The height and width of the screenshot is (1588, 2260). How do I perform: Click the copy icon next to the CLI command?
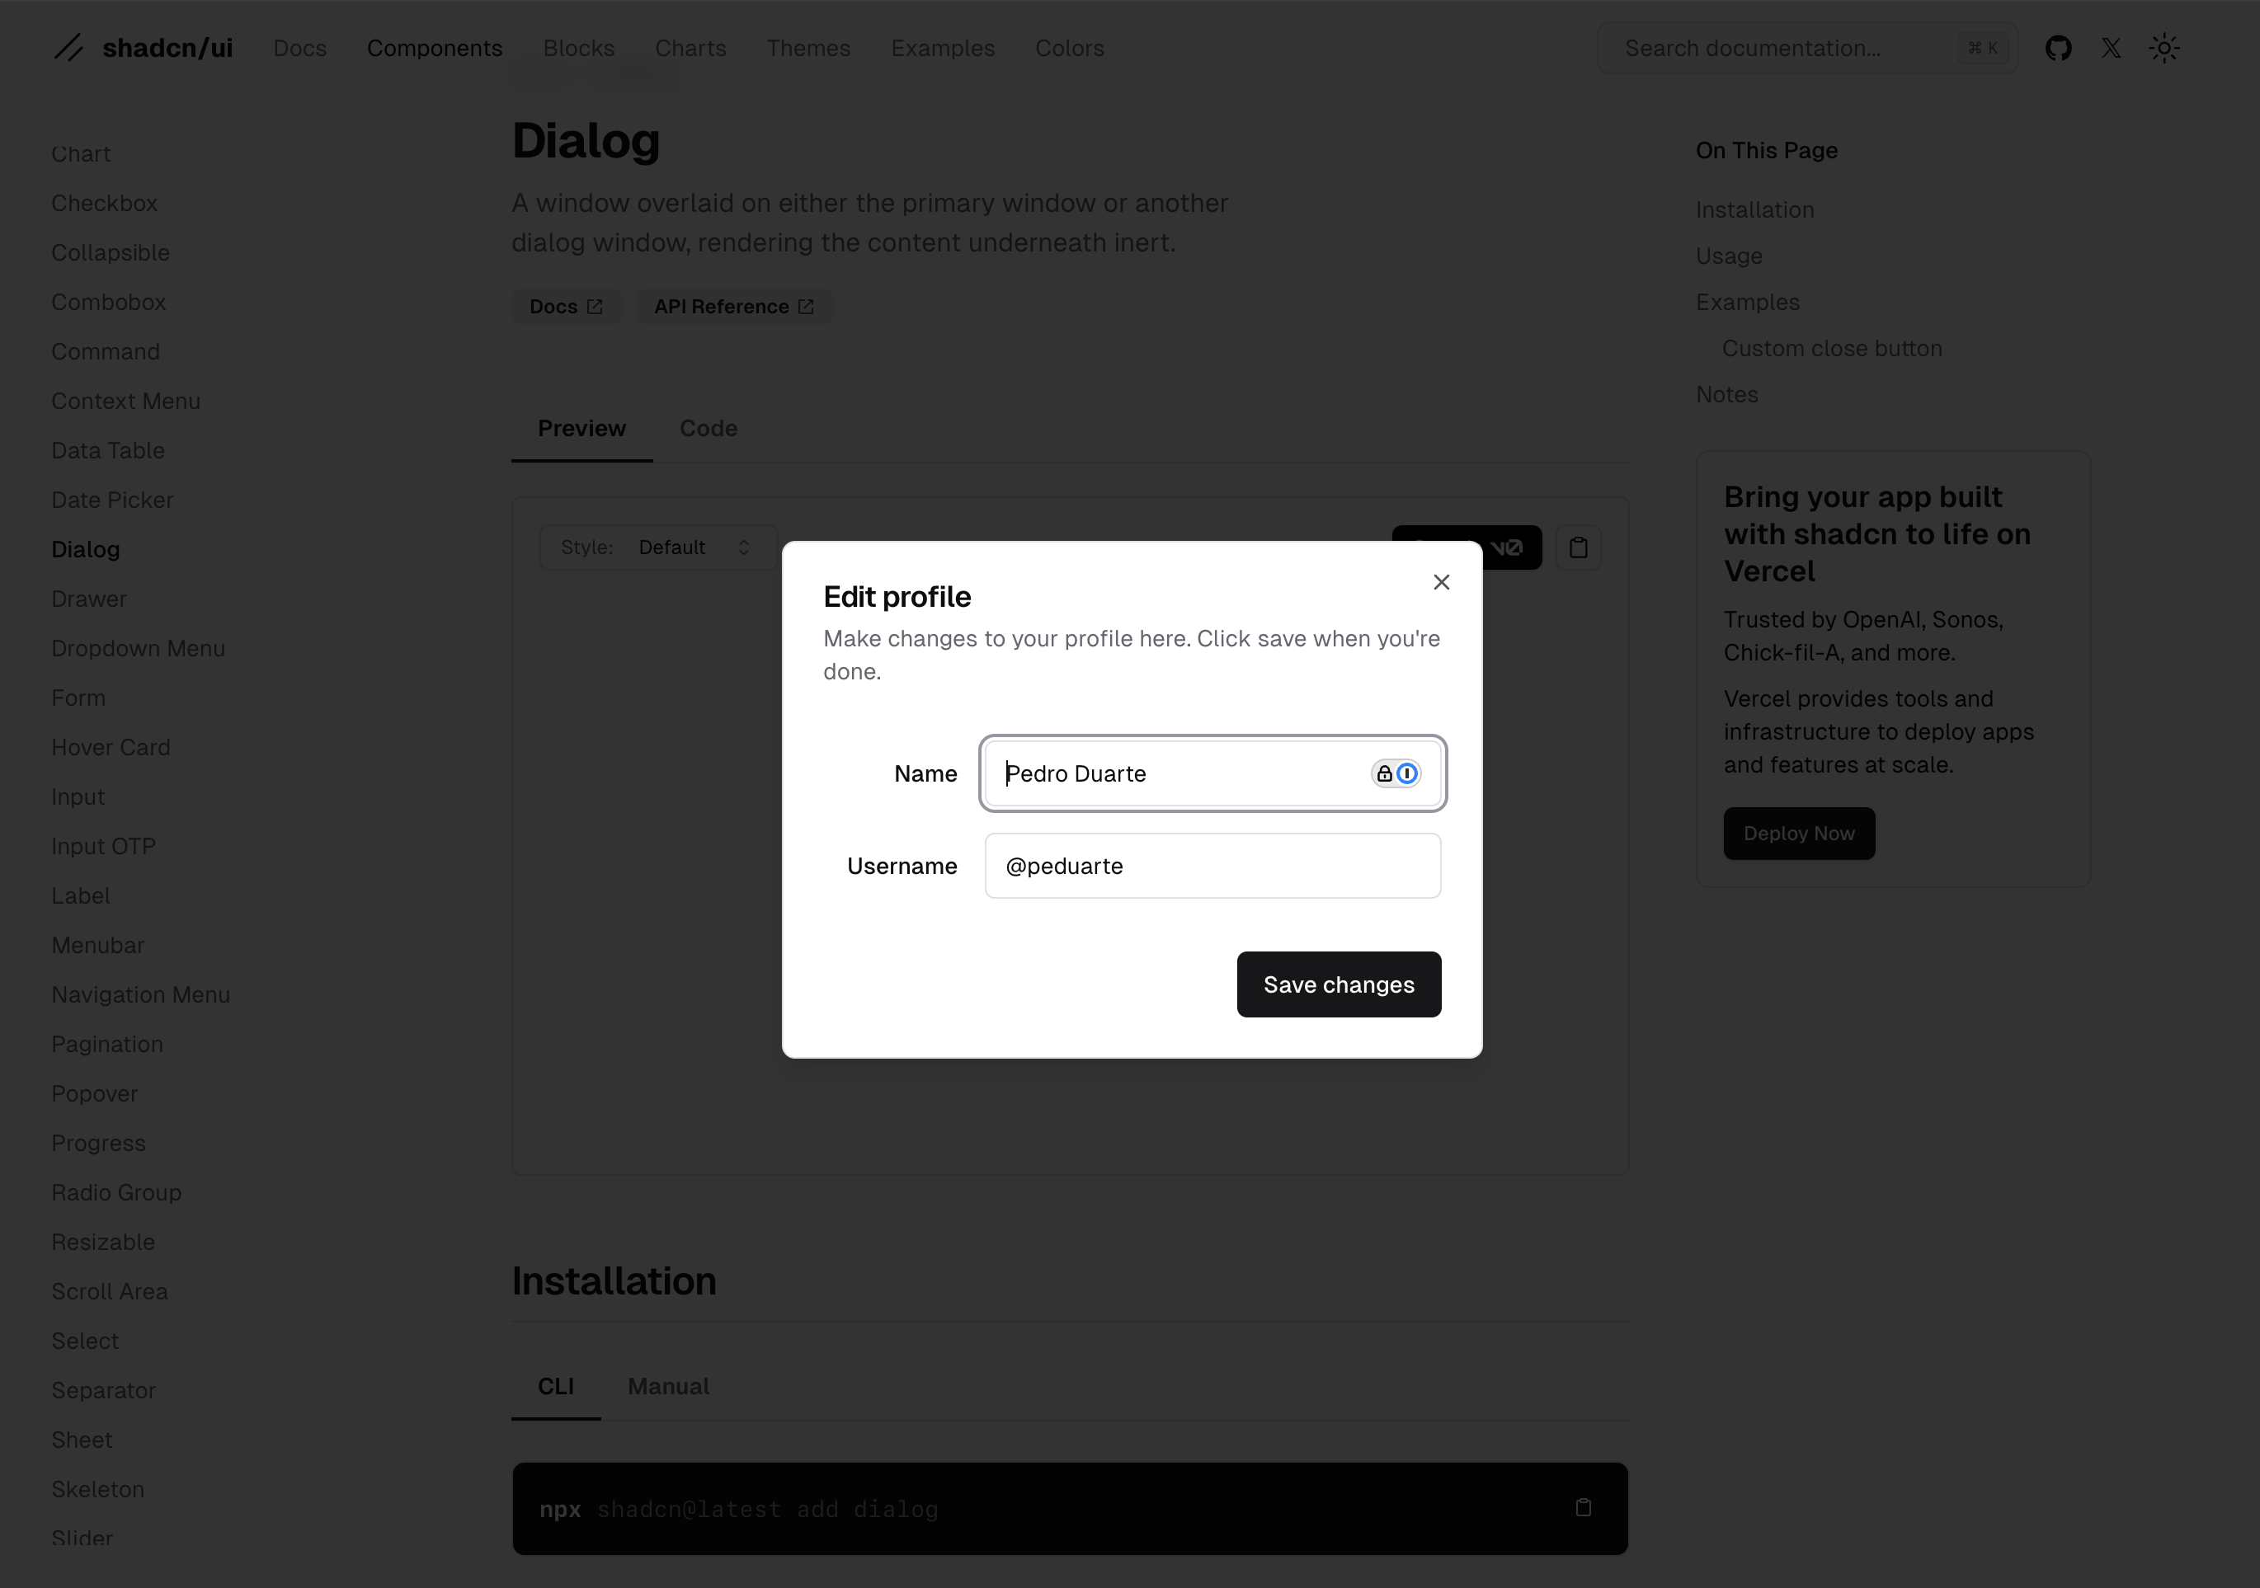click(x=1583, y=1507)
